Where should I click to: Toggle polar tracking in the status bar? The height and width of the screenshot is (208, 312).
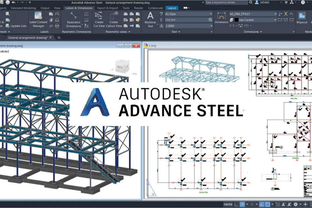click(x=242, y=204)
